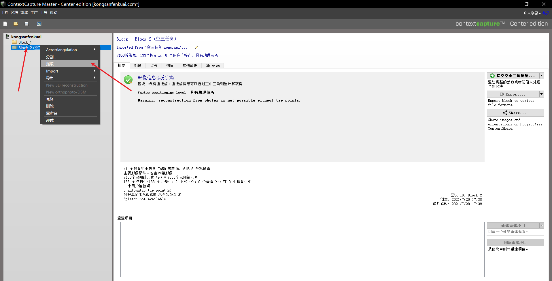Image resolution: width=552 pixels, height=281 pixels.
Task: Switch to the 概要 tab
Action: click(x=122, y=66)
